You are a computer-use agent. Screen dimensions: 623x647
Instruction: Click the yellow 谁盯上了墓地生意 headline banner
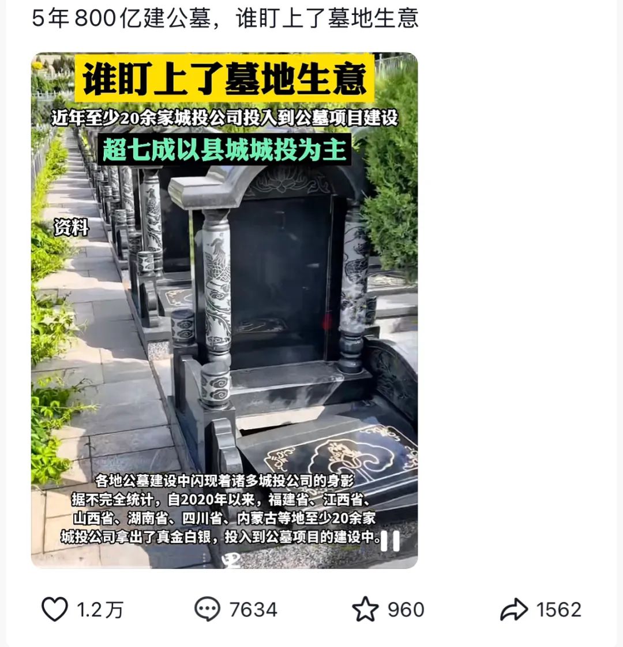pos(224,79)
